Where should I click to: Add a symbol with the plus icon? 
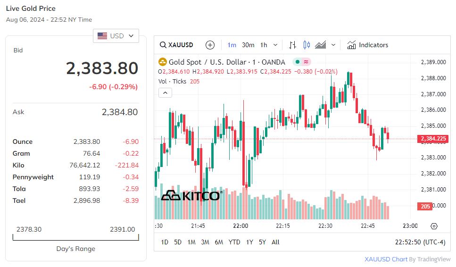coord(210,45)
